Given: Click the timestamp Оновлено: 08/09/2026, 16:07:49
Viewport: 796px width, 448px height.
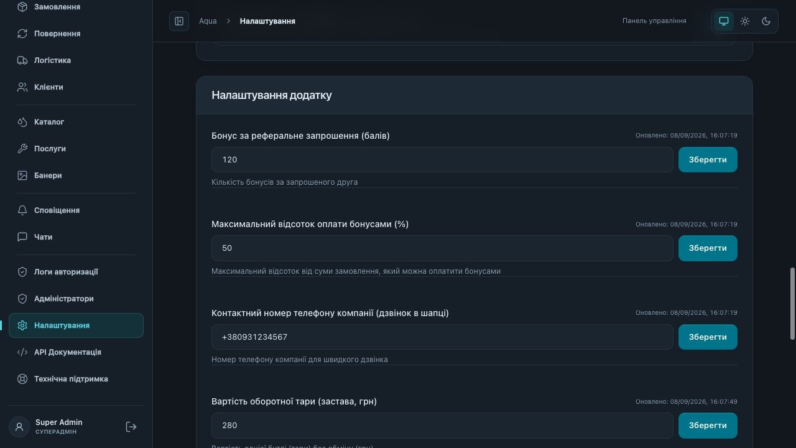Looking at the screenshot, I should 687,401.
